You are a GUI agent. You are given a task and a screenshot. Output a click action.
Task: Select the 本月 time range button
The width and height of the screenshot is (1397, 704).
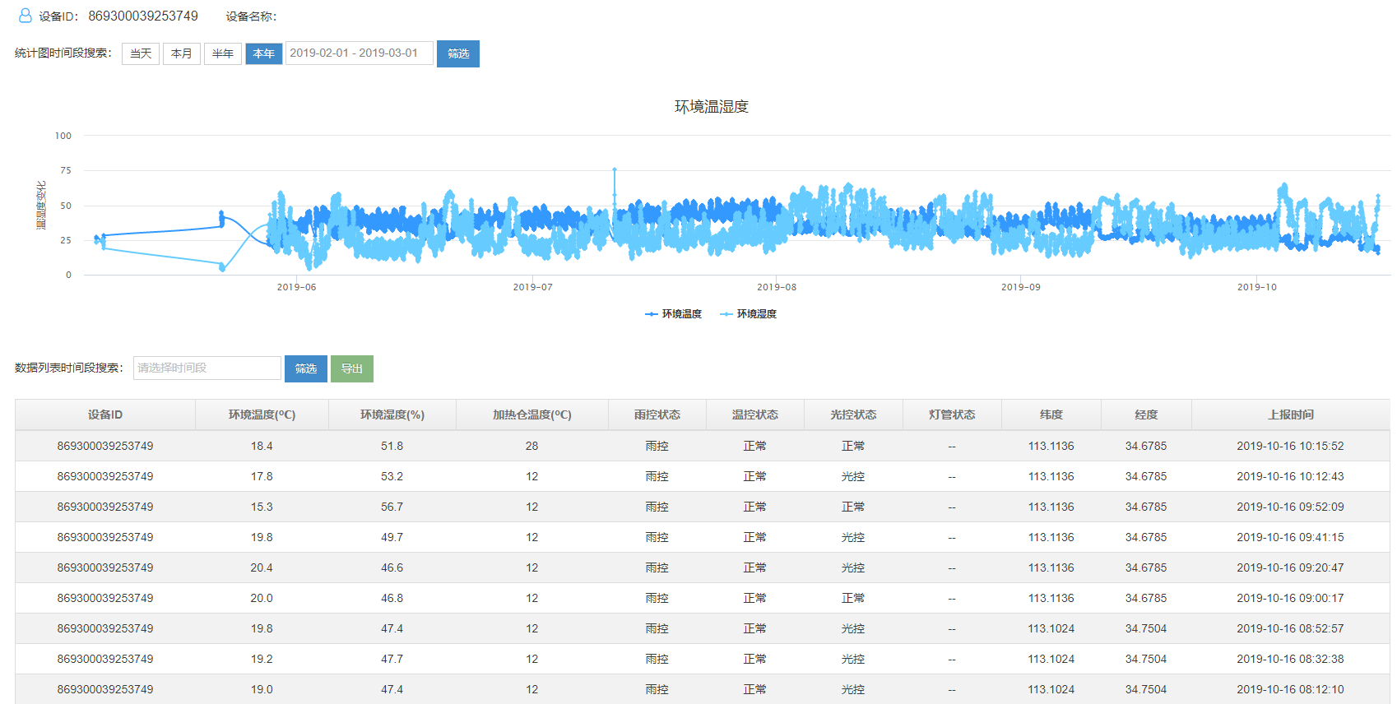[182, 53]
